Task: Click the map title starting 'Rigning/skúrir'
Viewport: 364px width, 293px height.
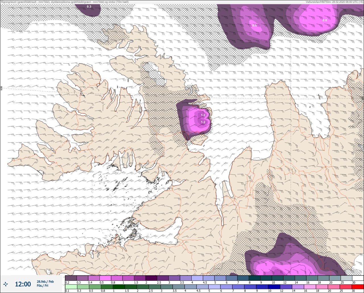Action: pos(65,2)
